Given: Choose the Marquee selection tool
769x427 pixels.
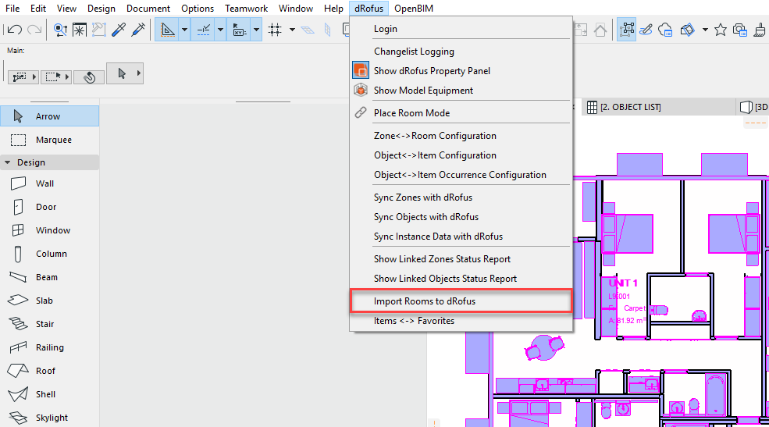Looking at the screenshot, I should coord(53,140).
